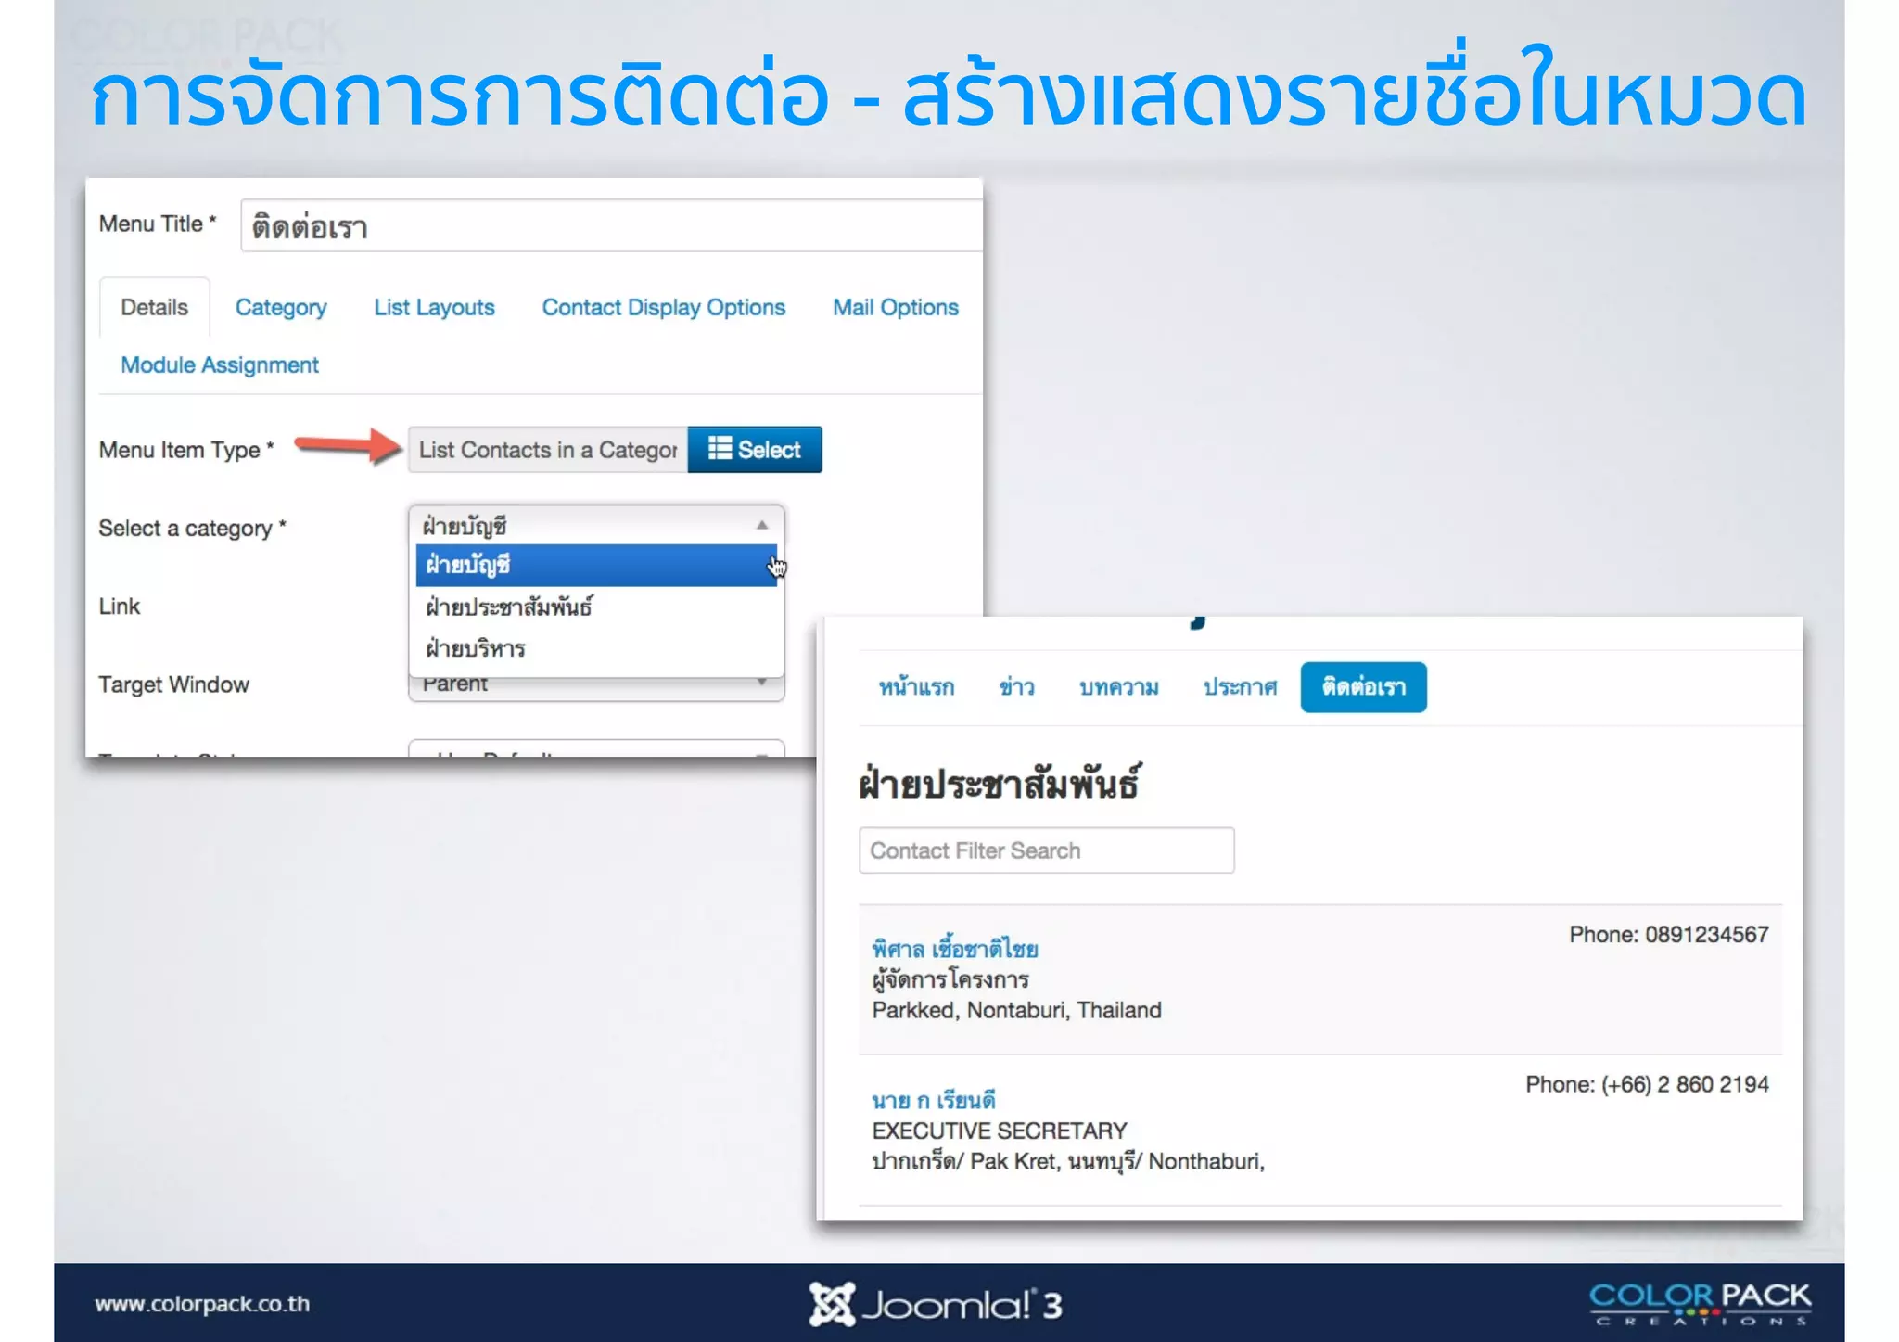Choose highlighted ฝ่ายบัญชี option
The height and width of the screenshot is (1342, 1899).
(595, 565)
